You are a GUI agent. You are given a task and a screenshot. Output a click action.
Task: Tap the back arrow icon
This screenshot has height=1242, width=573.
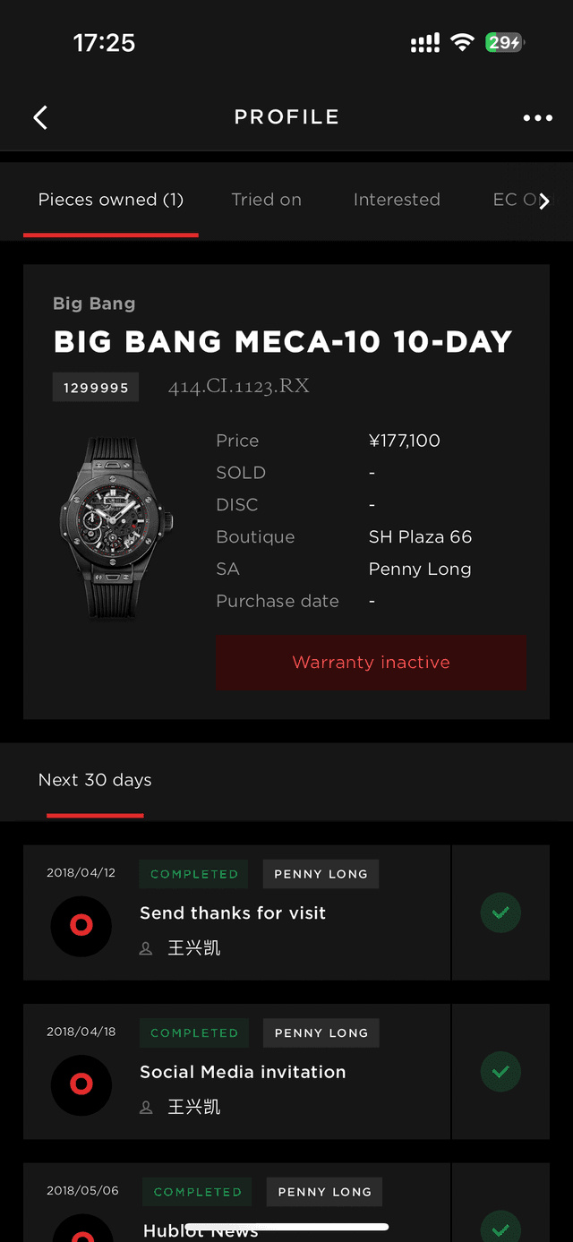tap(40, 117)
